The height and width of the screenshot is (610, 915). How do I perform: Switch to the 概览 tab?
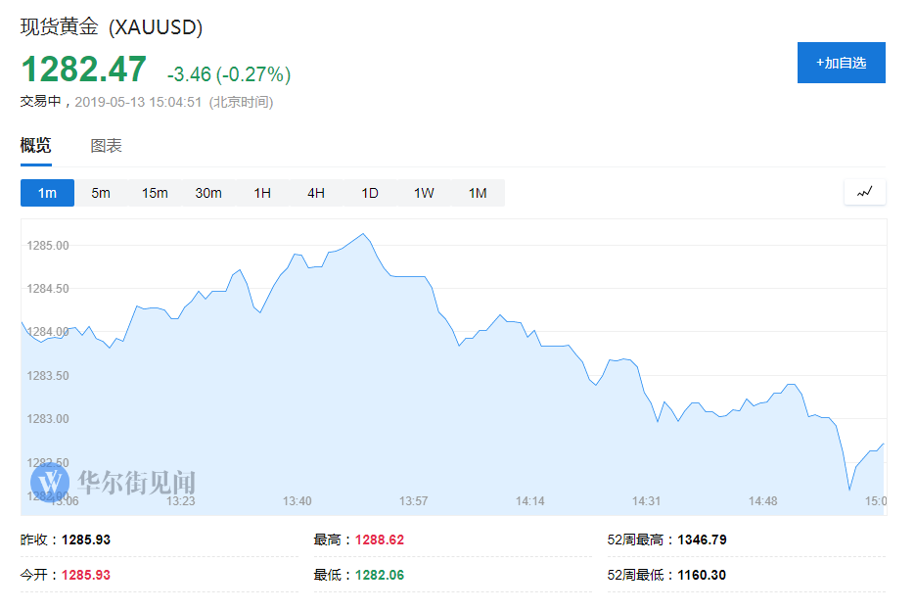point(36,146)
